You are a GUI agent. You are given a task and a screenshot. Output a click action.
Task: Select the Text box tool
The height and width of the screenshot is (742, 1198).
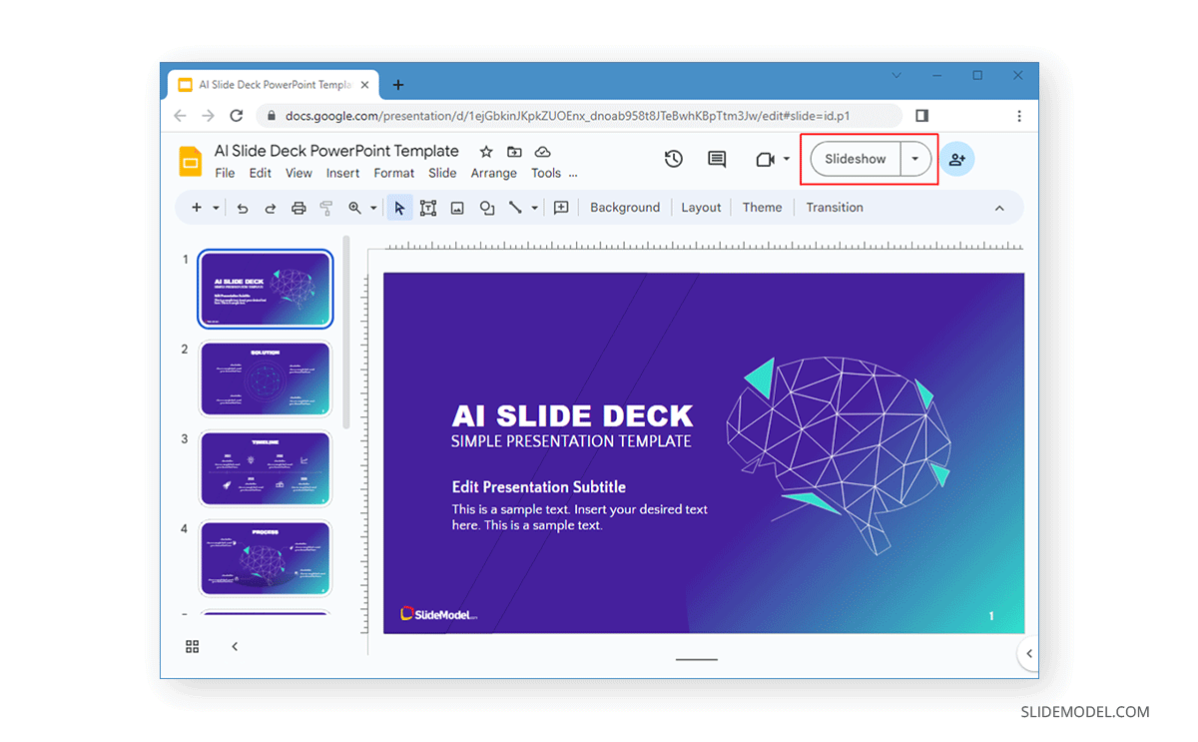428,207
